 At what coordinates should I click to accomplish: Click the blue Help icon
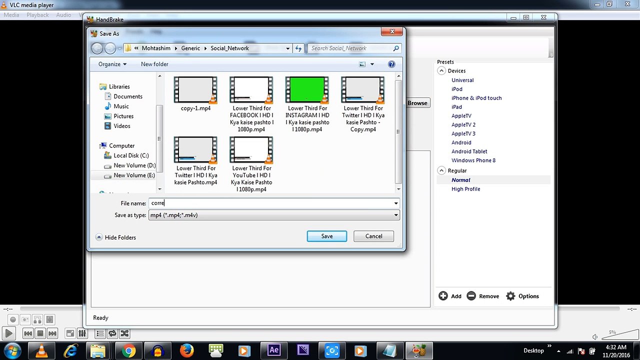tap(391, 64)
